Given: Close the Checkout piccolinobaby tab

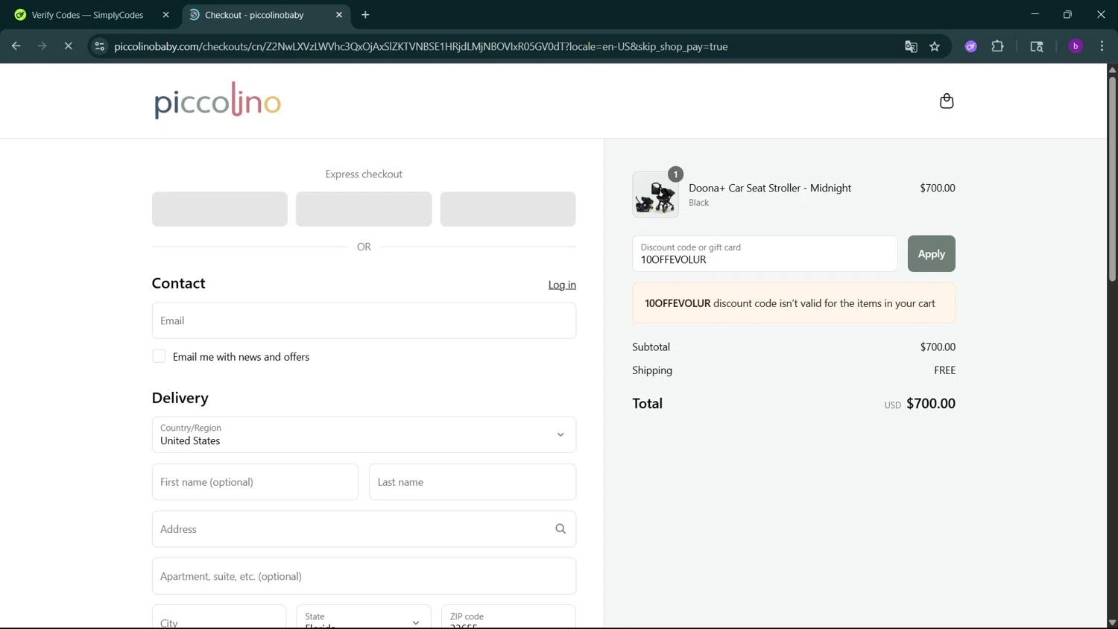Looking at the screenshot, I should pos(339,15).
